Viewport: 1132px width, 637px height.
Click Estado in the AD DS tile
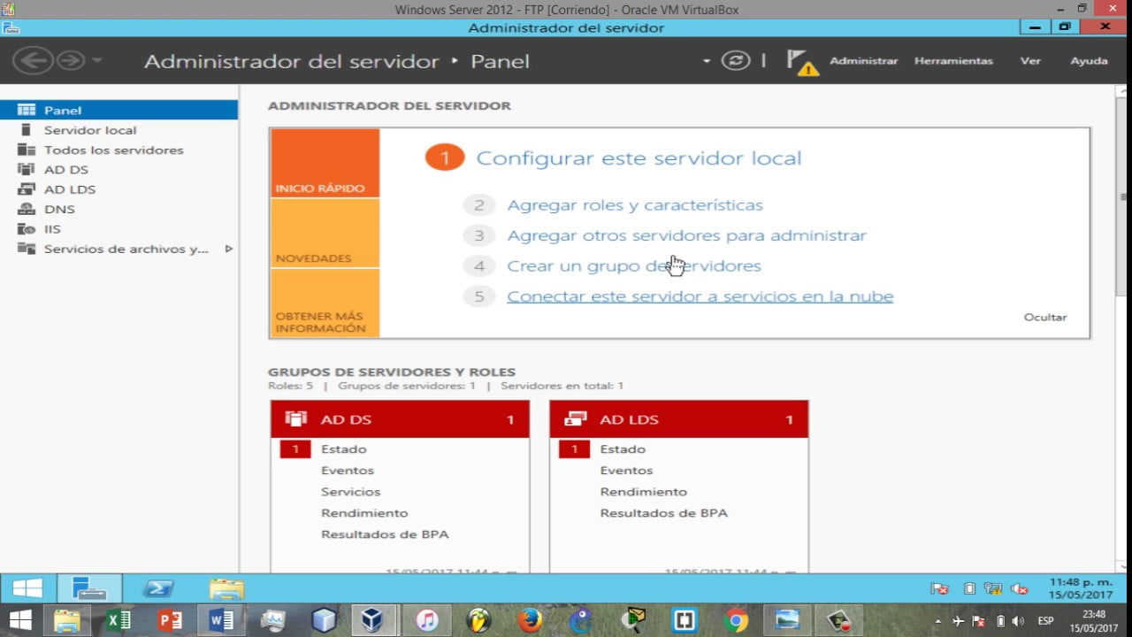pyautogui.click(x=344, y=449)
